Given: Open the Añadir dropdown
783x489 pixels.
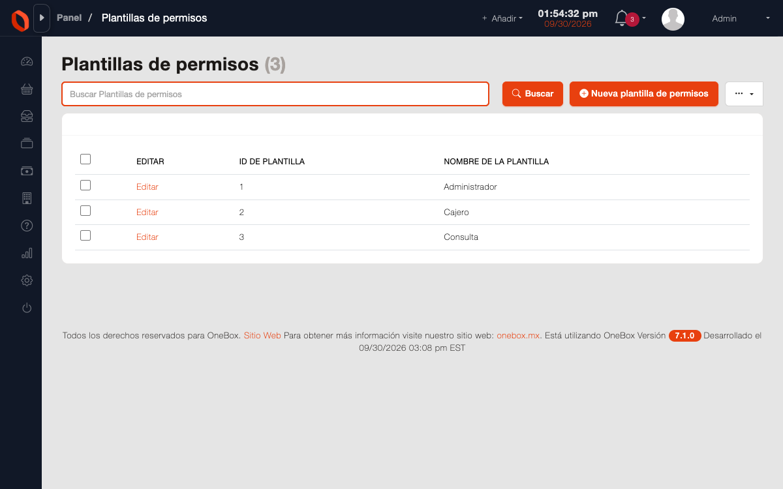Looking at the screenshot, I should click(x=502, y=19).
